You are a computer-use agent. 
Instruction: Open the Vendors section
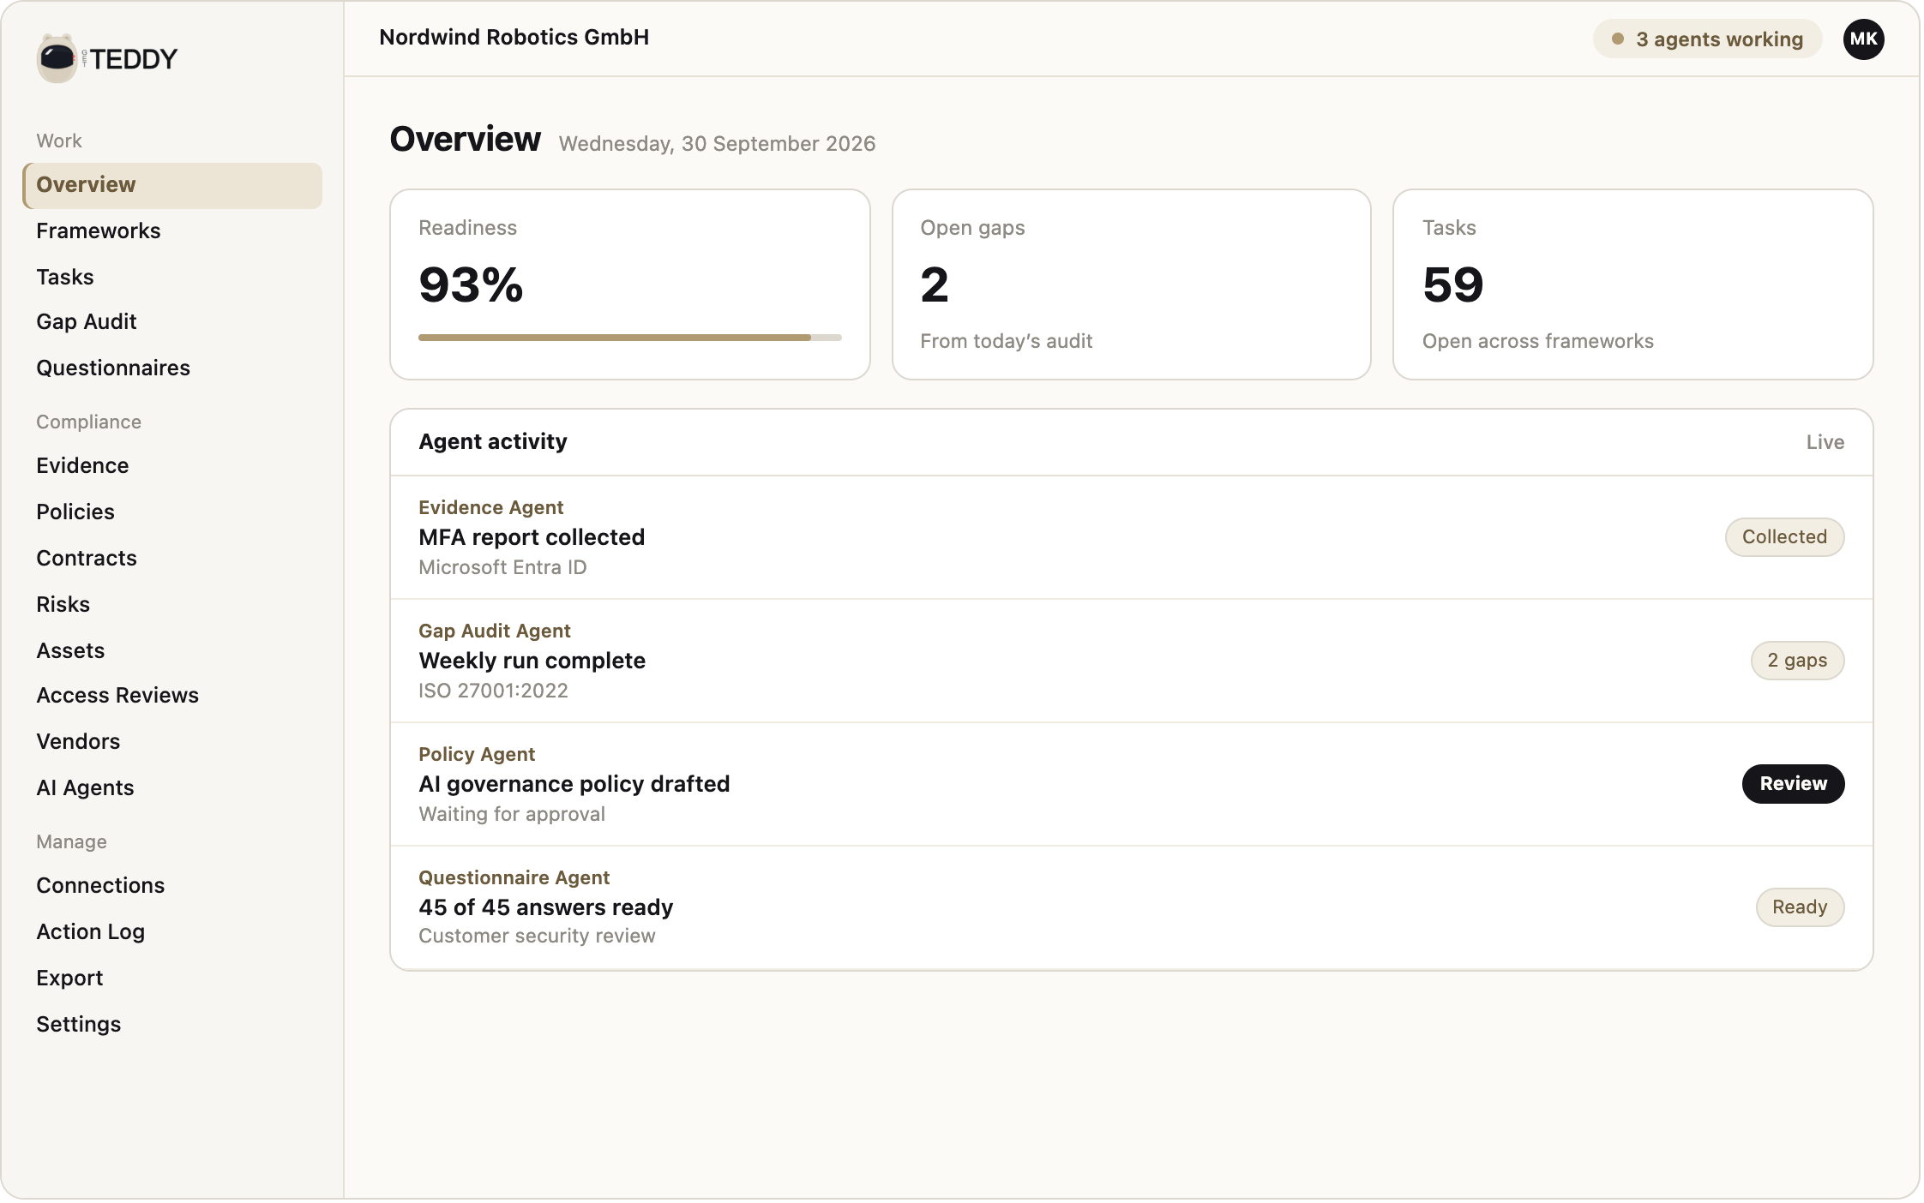pyautogui.click(x=78, y=741)
